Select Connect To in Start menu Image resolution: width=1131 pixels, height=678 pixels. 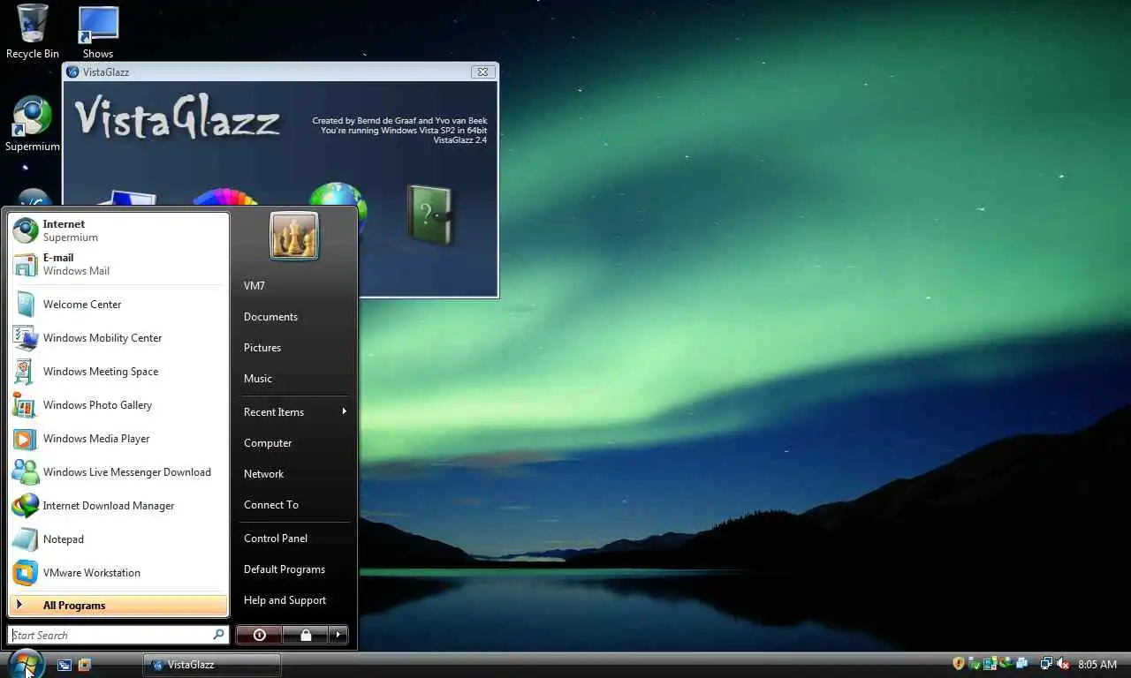click(x=295, y=505)
